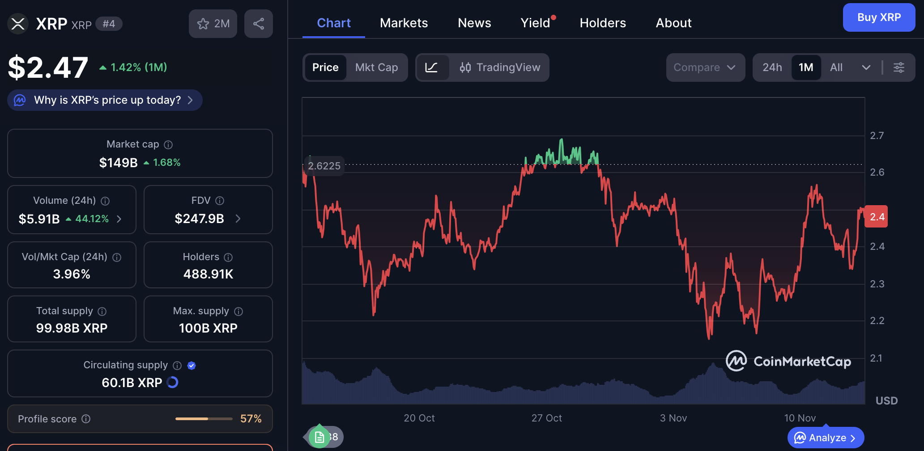Open the Holders tab
924x451 pixels.
[x=602, y=23]
